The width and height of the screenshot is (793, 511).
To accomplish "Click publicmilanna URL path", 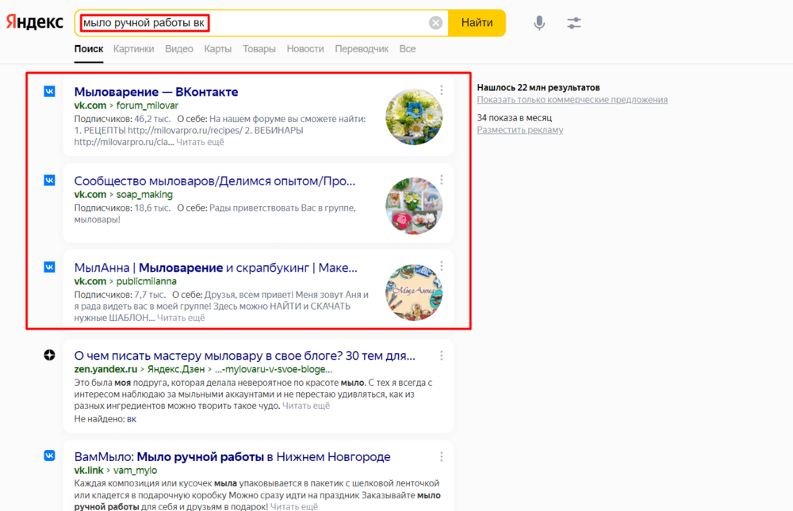I will pos(146,281).
